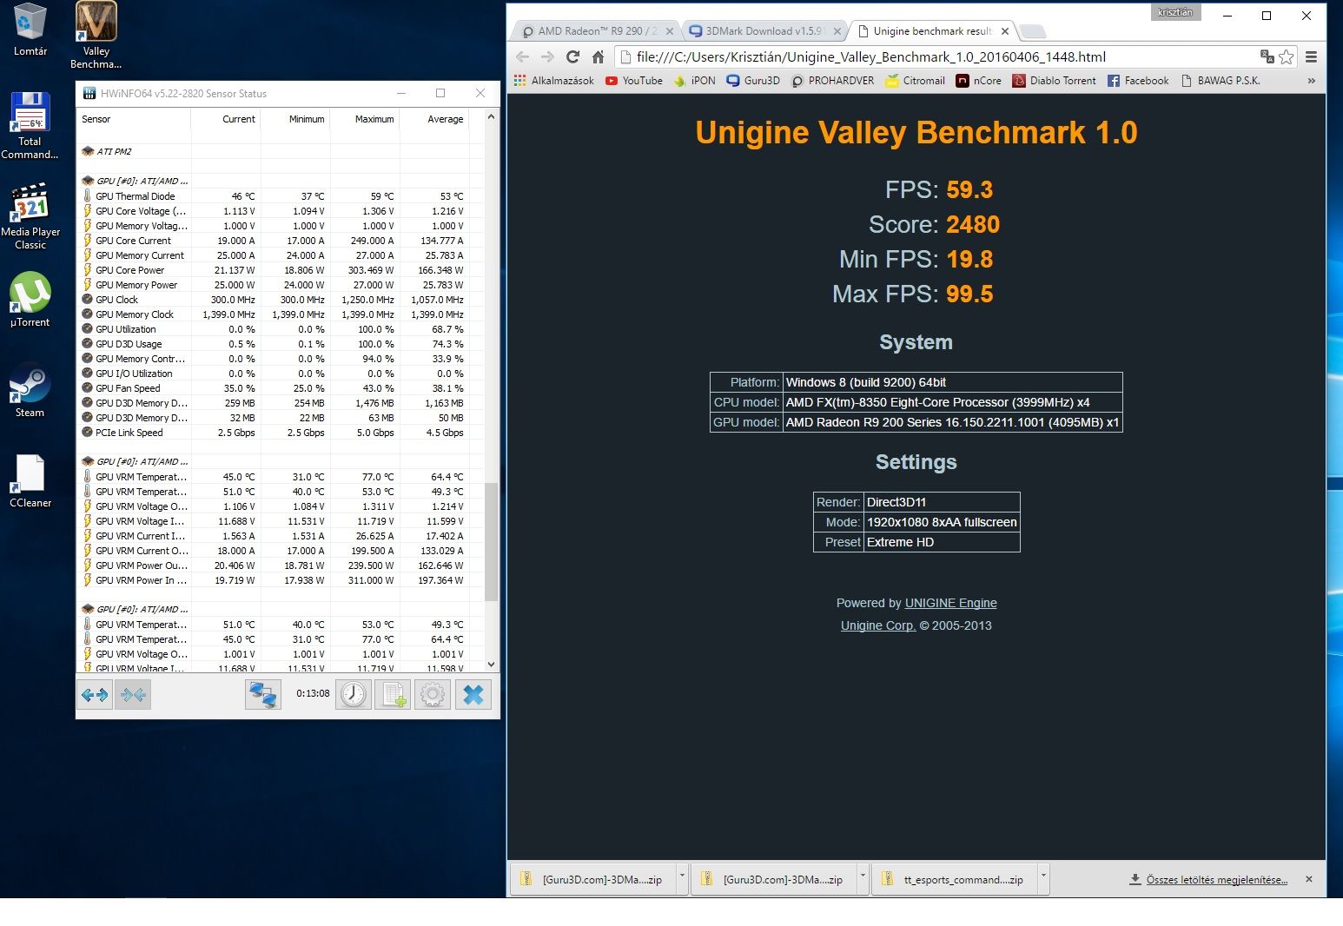Reload the Unigine result page
The image size is (1343, 926).
tap(572, 56)
